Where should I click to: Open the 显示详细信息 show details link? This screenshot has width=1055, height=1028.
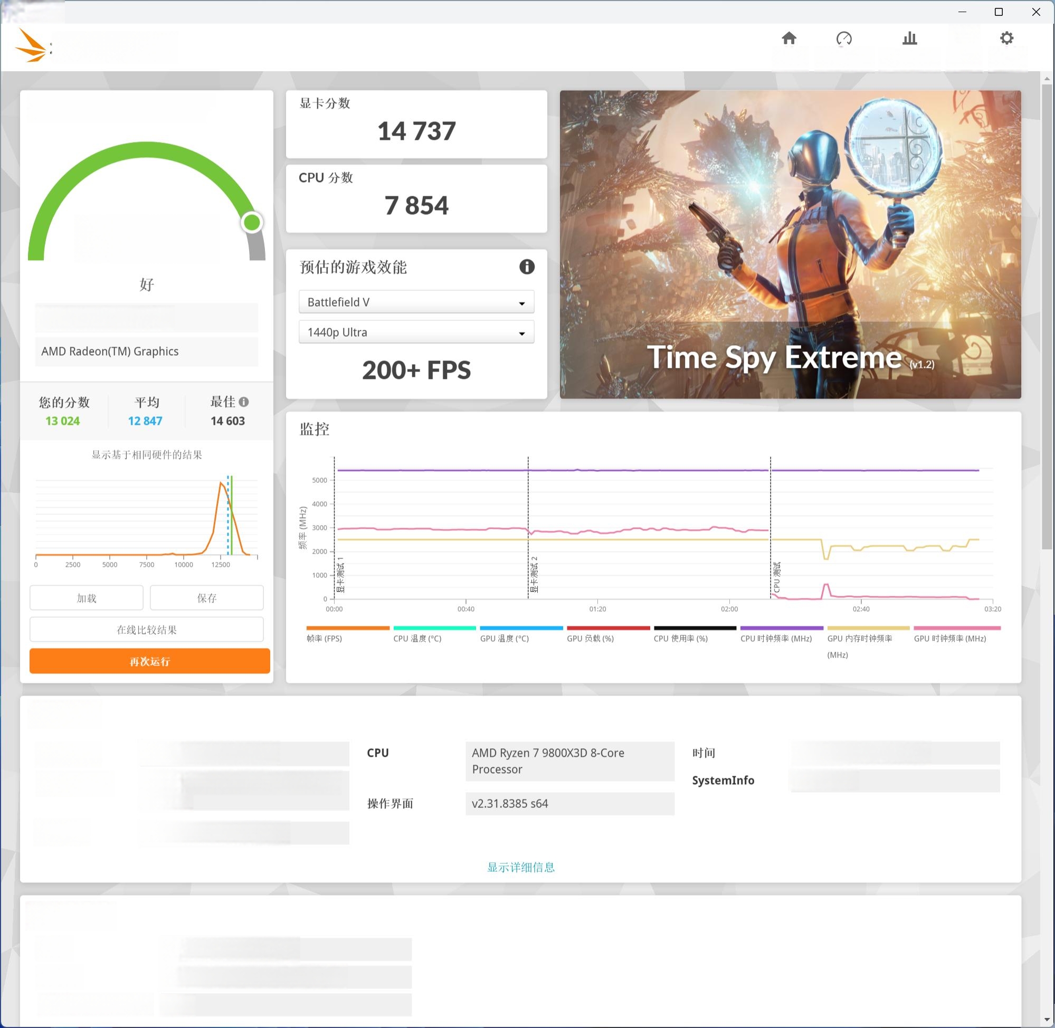pyautogui.click(x=521, y=868)
